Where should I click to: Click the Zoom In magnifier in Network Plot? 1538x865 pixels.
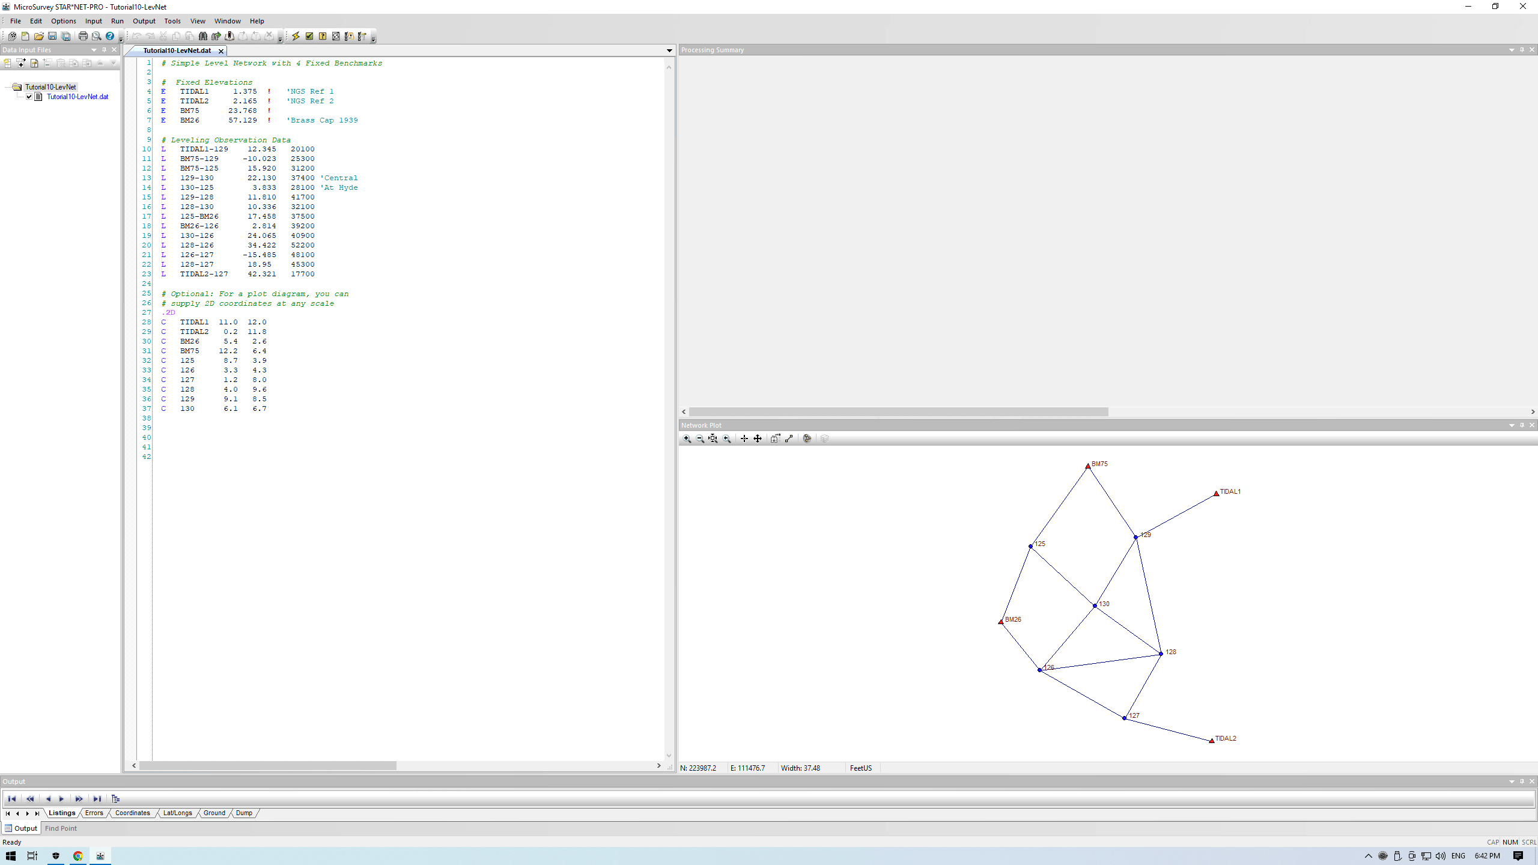coord(687,439)
